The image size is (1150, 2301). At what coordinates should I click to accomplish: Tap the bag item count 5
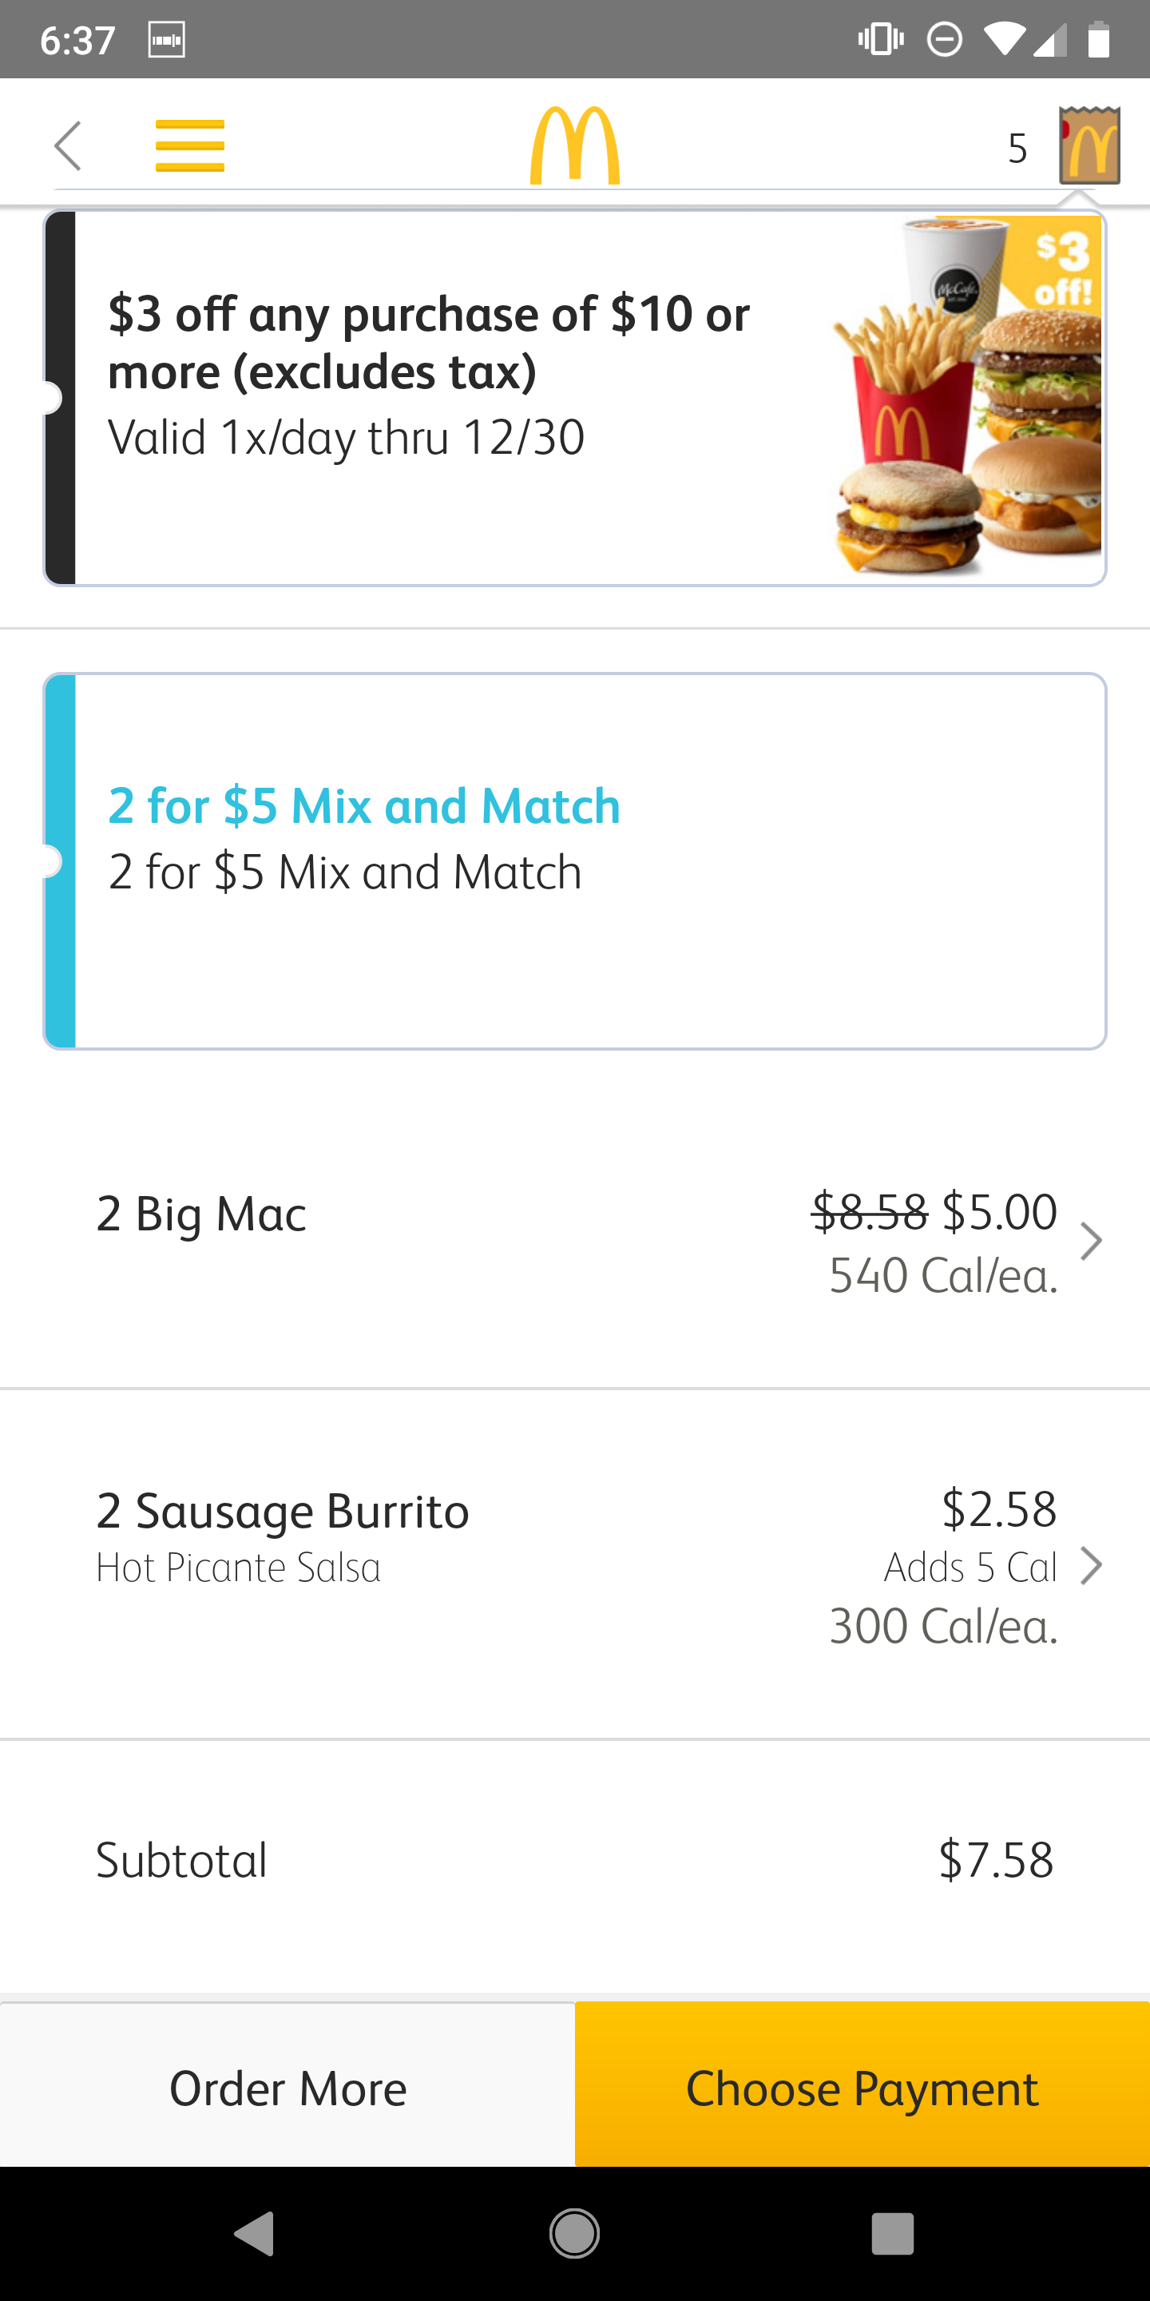(x=1017, y=149)
